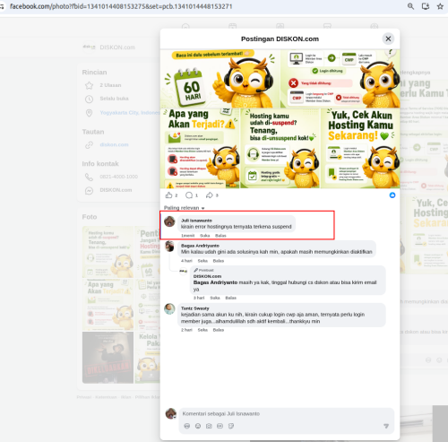Screen dimensions: 448x442
Task: Click the commenter avatar beside the comment box
Action: point(171,413)
